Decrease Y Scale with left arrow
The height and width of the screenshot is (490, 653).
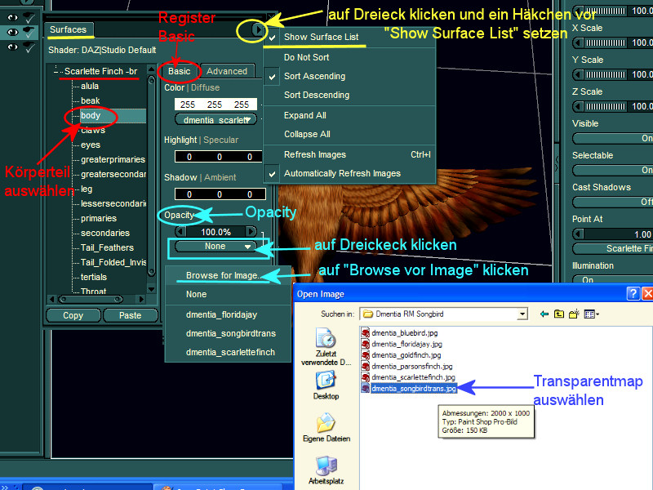[x=578, y=74]
